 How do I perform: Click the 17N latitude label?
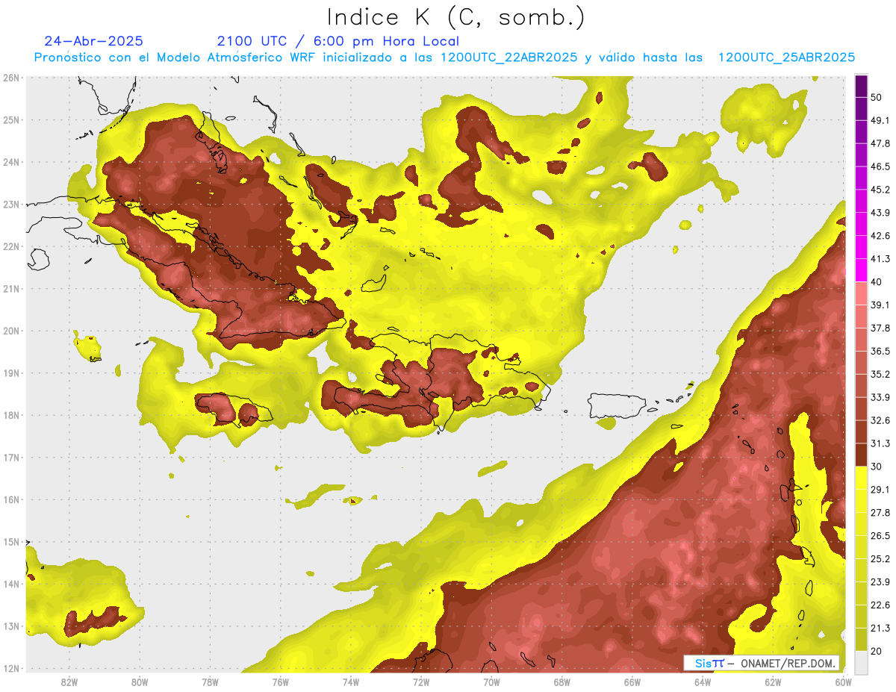coord(12,457)
